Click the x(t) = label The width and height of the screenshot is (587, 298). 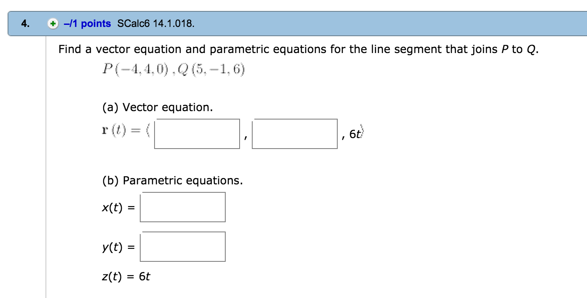(118, 208)
